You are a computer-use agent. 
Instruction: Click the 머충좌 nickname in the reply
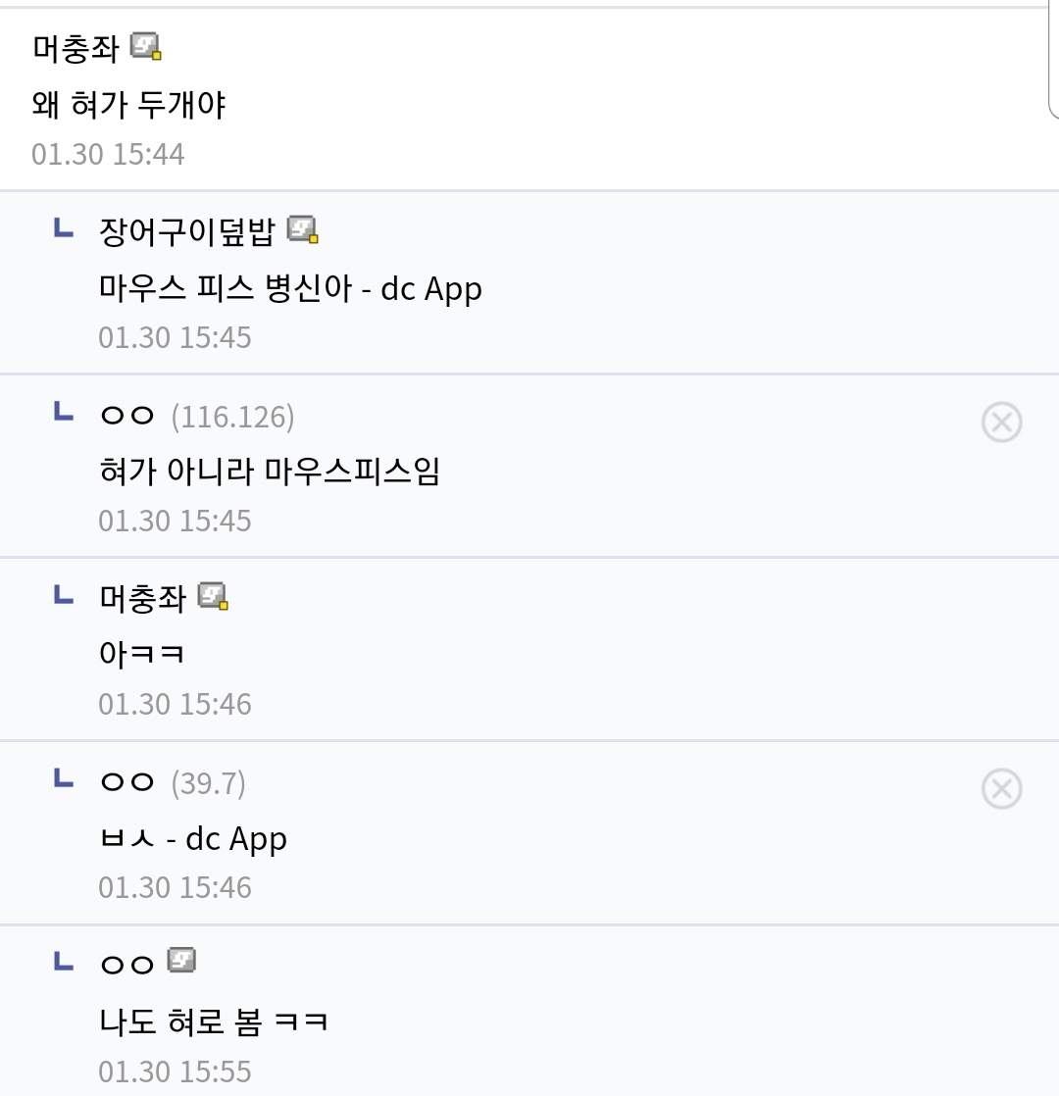pos(142,598)
